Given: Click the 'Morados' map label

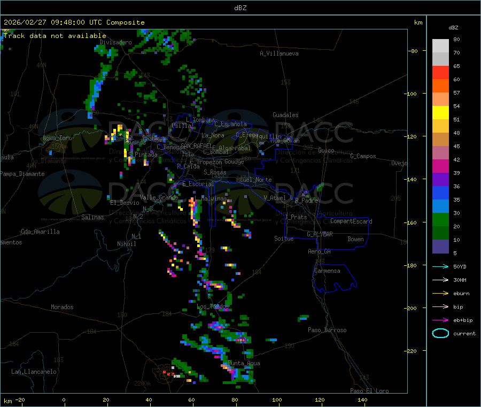Looking at the screenshot, I should tap(63, 307).
